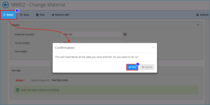Close the Confirmation dialog with X
The image size is (210, 105).
point(153,47)
